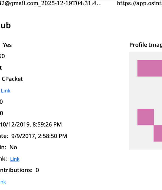Click the contributions count "0"
Screen dimensions: 162x190
click(37, 170)
